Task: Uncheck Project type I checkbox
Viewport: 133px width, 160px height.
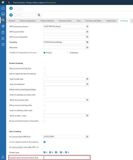Action: (56, 152)
